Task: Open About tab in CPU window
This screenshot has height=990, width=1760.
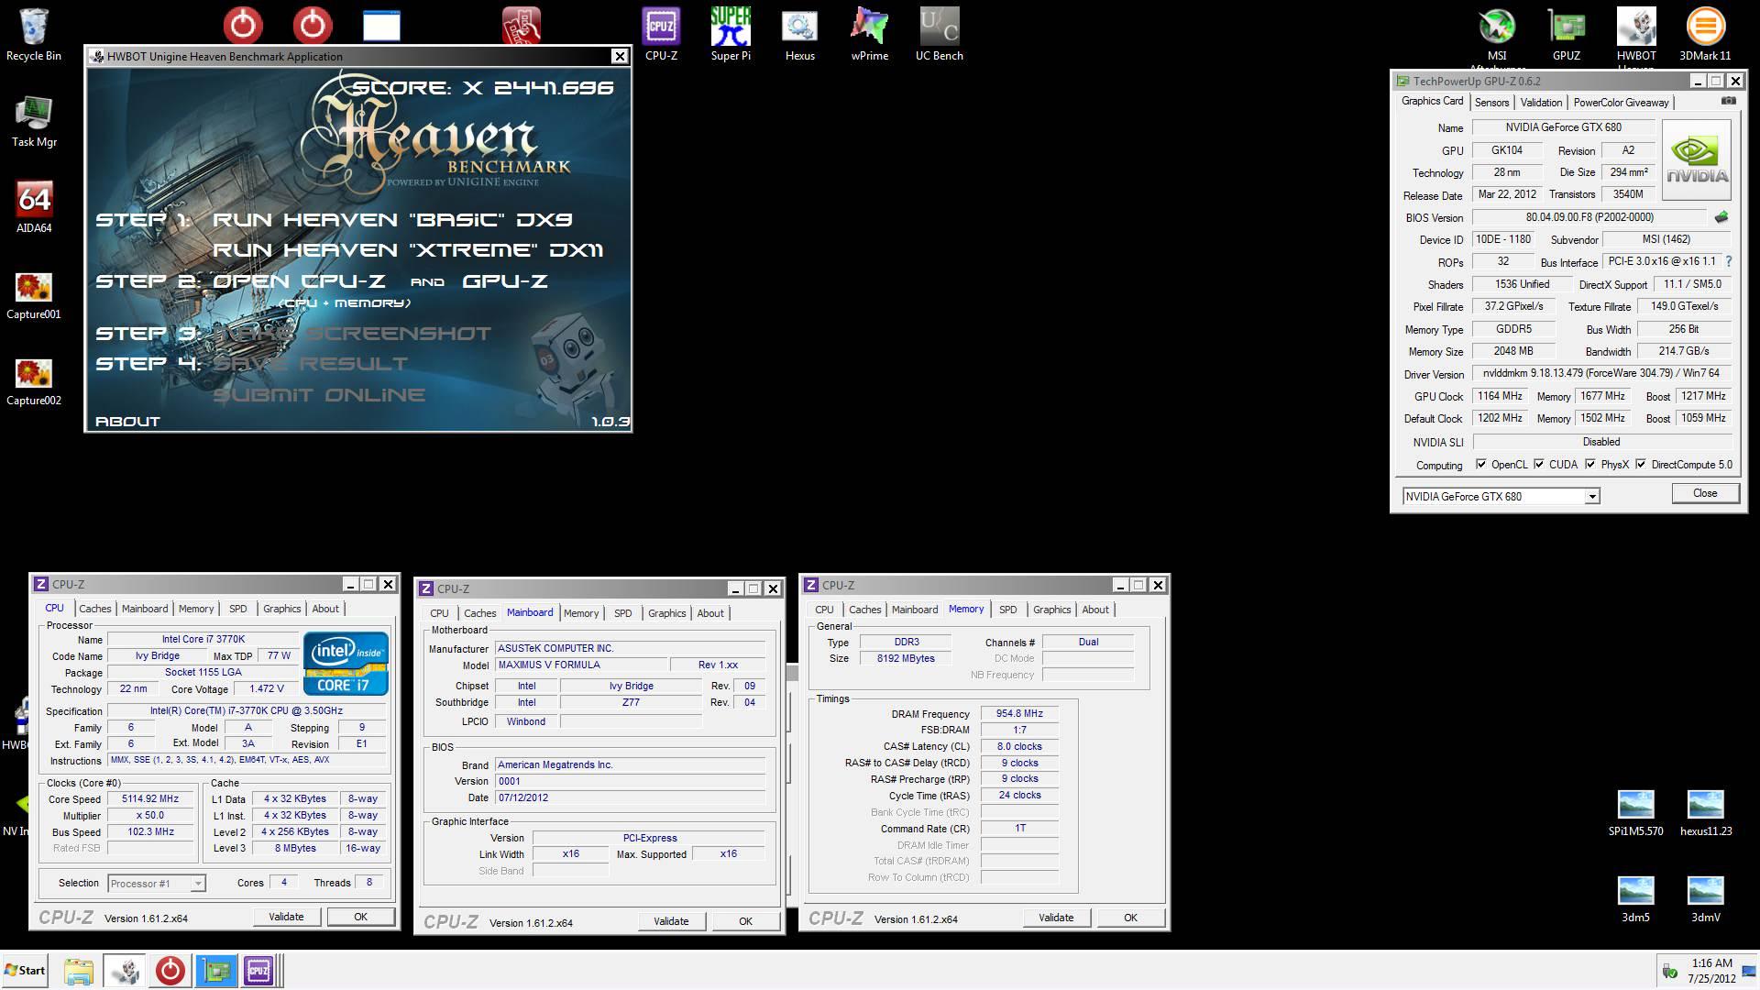Action: (325, 609)
